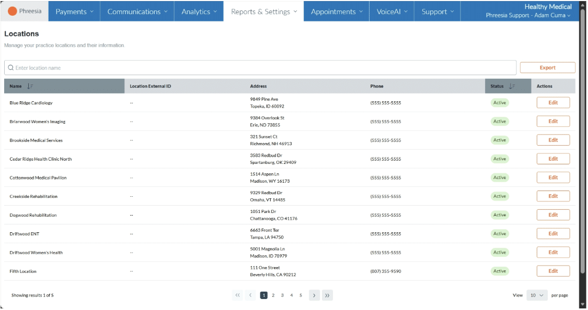Focus the Enter location name search field
Screen dimensions: 588x310
pyautogui.click(x=260, y=68)
